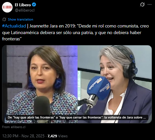This screenshot has height=140, width=155.
Task: Open the link card preview image
Action: click(77, 84)
